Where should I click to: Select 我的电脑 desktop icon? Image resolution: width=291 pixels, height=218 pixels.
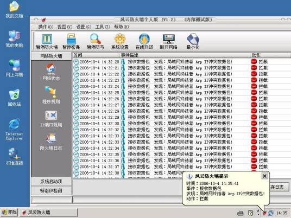click(x=14, y=39)
